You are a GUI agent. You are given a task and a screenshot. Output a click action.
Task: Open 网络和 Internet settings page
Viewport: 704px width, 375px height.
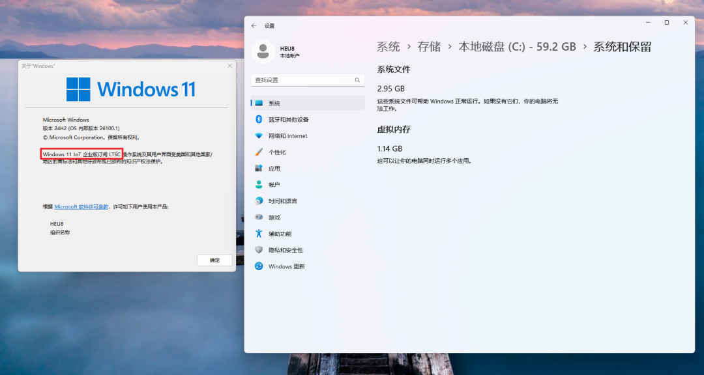308,136
